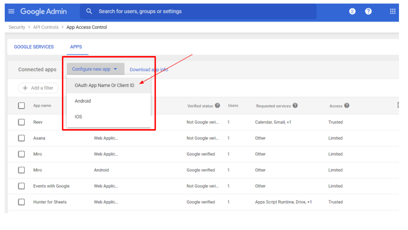Image resolution: width=408 pixels, height=230 pixels.
Task: Click Trusted access in Hunter for Sheets row
Action: coord(335,202)
